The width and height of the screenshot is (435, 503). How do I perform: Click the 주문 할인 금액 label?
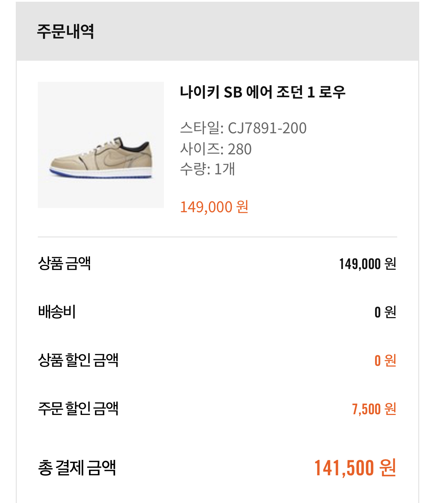coord(78,409)
